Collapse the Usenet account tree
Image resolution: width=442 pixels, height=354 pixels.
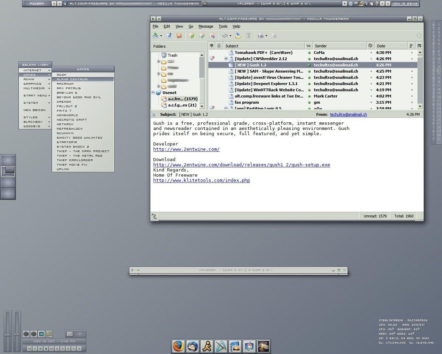click(x=153, y=93)
